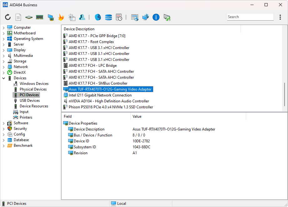Viewport: 288px width, 207px height.
Task: Open the green memory benchmark icon
Action: click(39, 17)
